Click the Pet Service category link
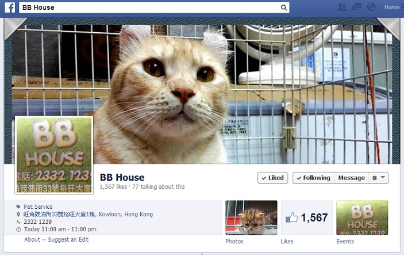The image size is (404, 256). (x=38, y=207)
